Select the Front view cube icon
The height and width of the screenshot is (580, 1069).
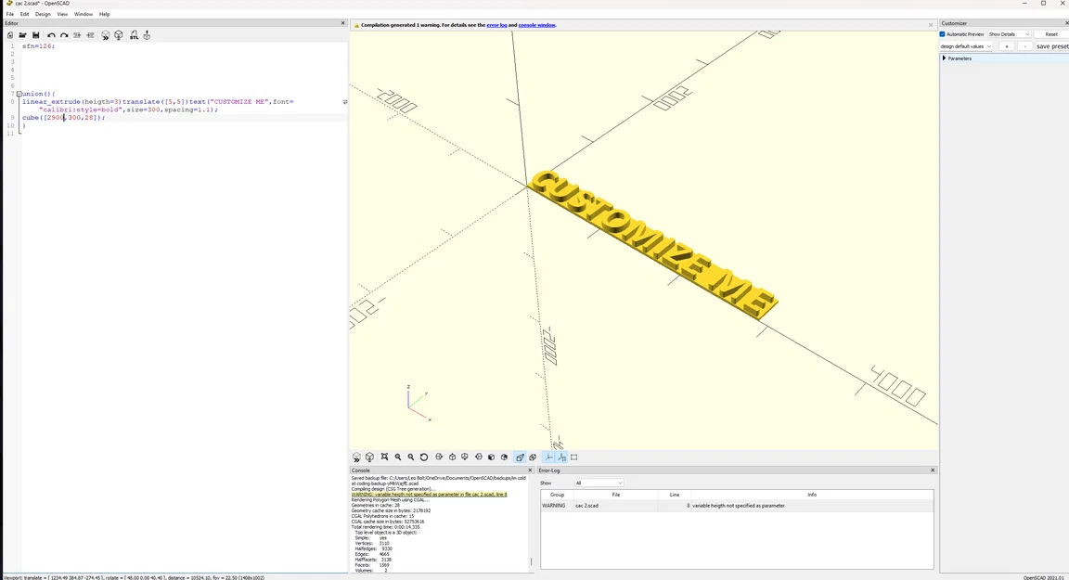click(x=491, y=458)
